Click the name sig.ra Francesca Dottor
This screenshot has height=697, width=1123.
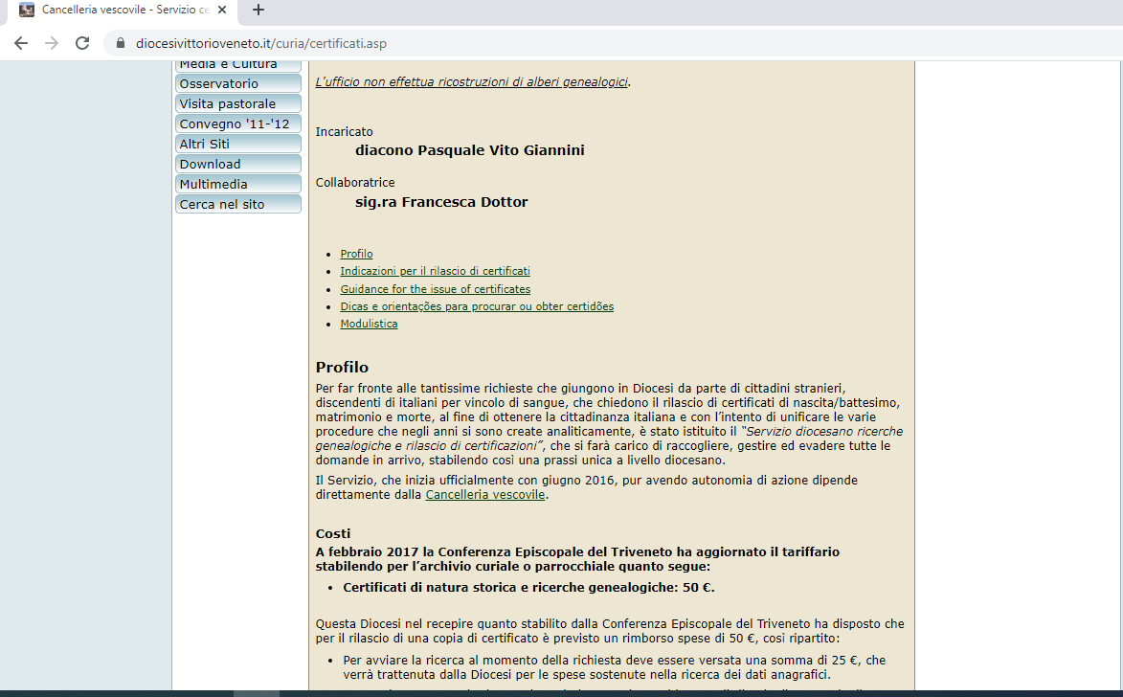point(441,201)
